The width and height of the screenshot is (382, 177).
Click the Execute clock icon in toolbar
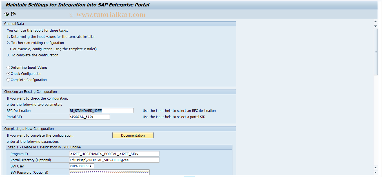click(7, 14)
